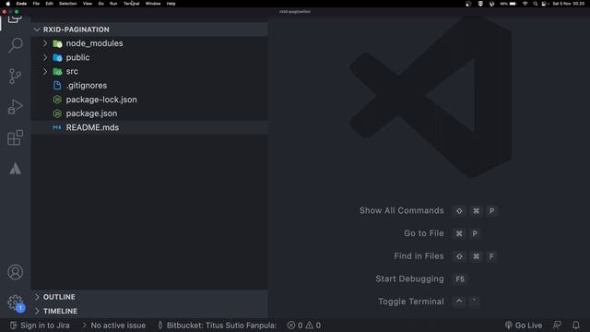The height and width of the screenshot is (332, 590).
Task: Click the Toggle Terminal label
Action: click(411, 302)
